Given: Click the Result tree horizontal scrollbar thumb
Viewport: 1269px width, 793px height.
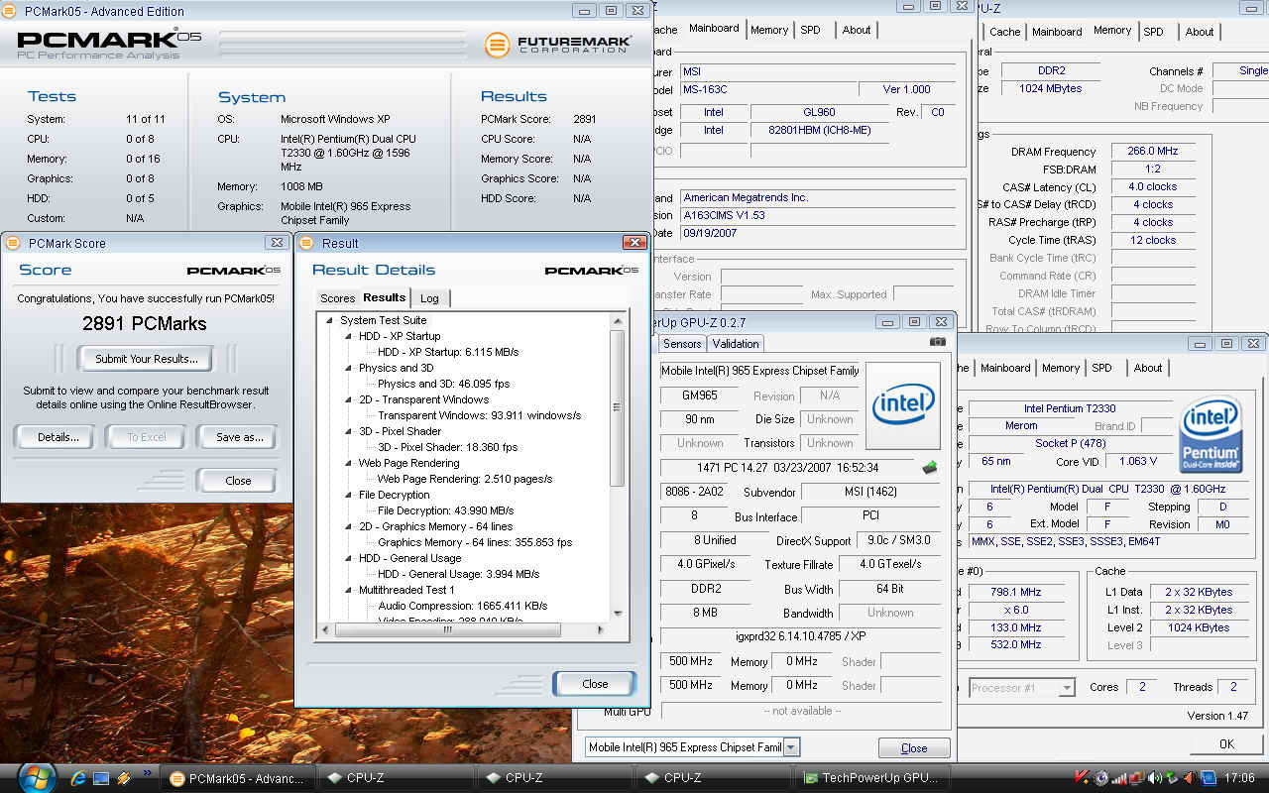Looking at the screenshot, I should pos(447,629).
